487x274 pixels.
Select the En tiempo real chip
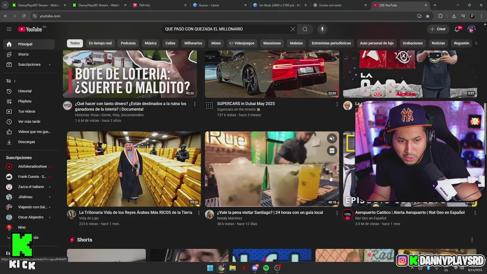click(x=100, y=43)
